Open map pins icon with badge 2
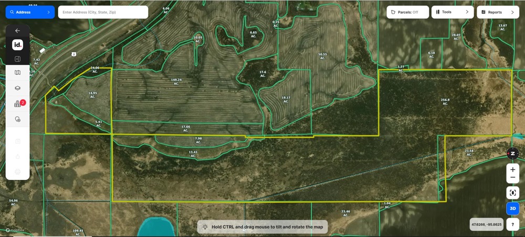 (18, 104)
